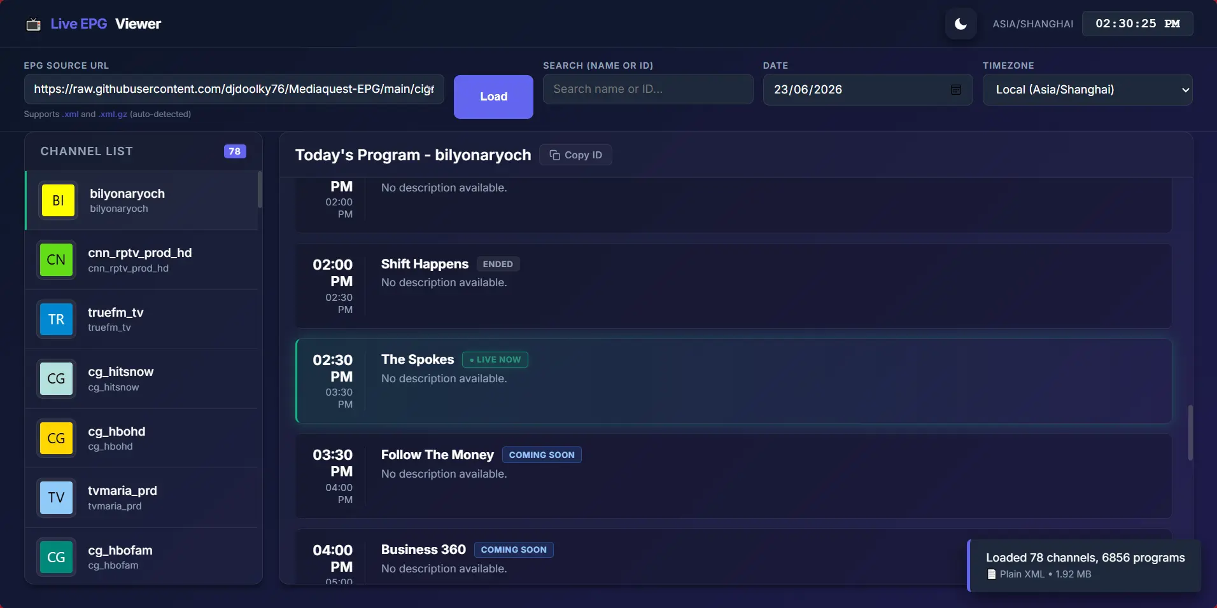Click the channel list scrollbar thumb
The width and height of the screenshot is (1217, 608).
[260, 189]
